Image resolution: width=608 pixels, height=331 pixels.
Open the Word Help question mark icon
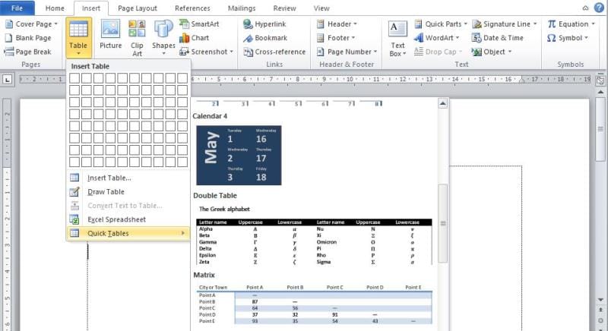pyautogui.click(x=599, y=8)
